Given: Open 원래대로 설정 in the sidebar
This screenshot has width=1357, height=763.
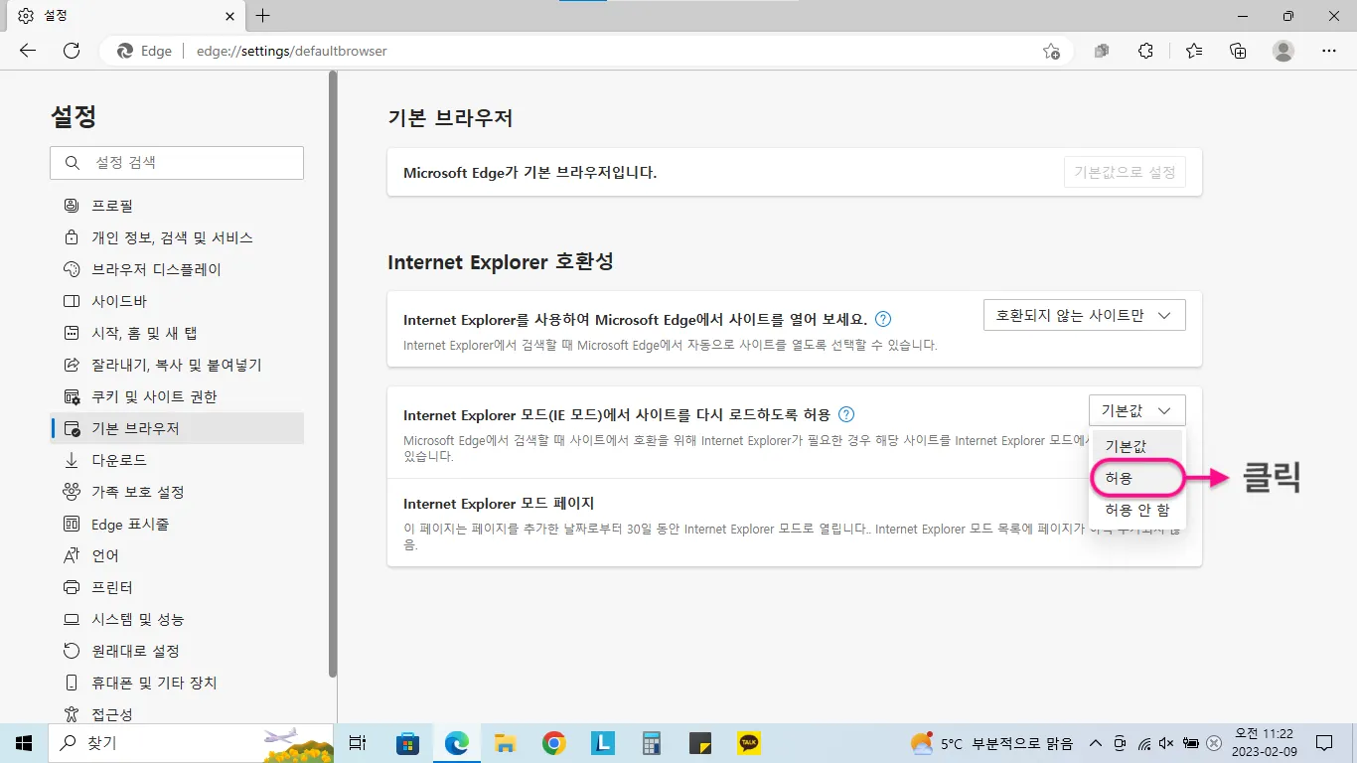Looking at the screenshot, I should (x=177, y=651).
